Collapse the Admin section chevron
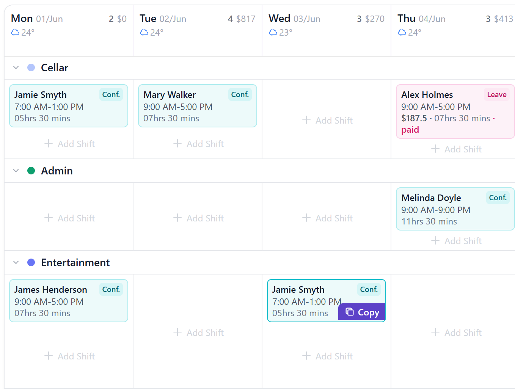The width and height of the screenshot is (515, 389). pos(16,171)
